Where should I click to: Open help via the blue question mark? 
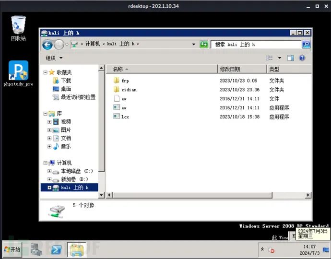(x=302, y=58)
